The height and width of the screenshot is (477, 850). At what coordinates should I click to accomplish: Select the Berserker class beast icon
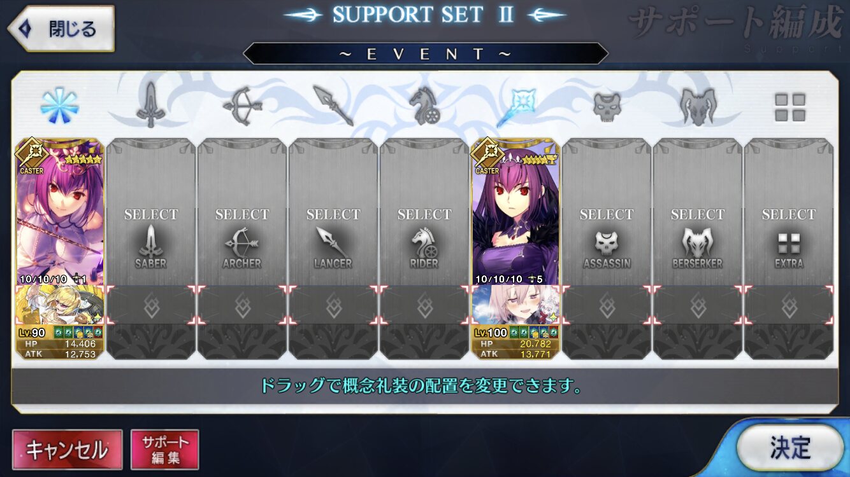pyautogui.click(x=698, y=106)
